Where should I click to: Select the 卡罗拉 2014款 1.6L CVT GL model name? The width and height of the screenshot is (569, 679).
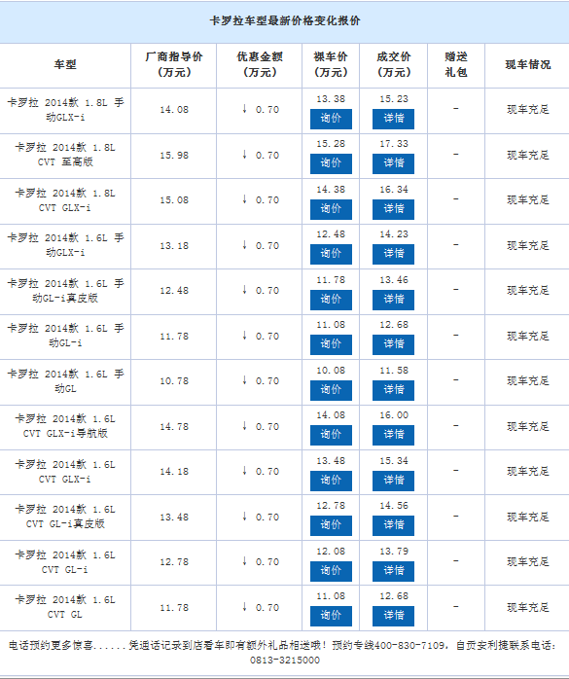[65, 607]
